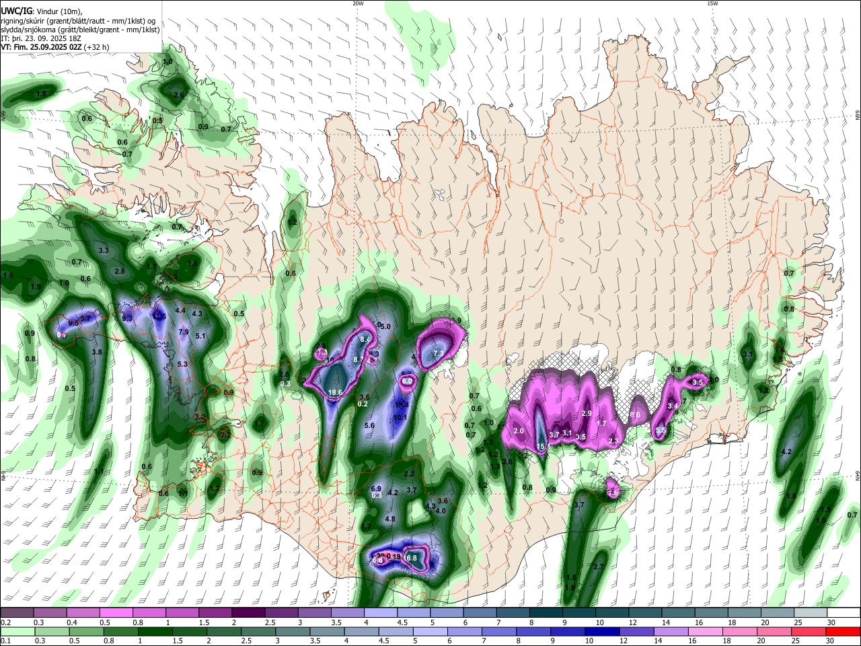Click the initial time line IT: þri. 23. 09. 2025 18Z
861x646 pixels.
point(42,38)
